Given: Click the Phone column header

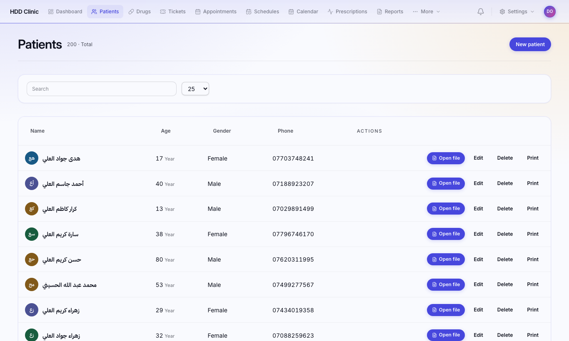Looking at the screenshot, I should 285,131.
